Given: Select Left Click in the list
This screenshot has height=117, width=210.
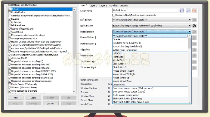Looking at the screenshot, I should [x=150, y=53].
